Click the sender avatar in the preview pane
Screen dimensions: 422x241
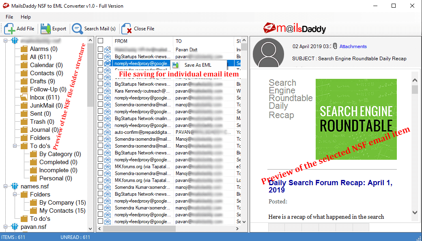[268, 53]
